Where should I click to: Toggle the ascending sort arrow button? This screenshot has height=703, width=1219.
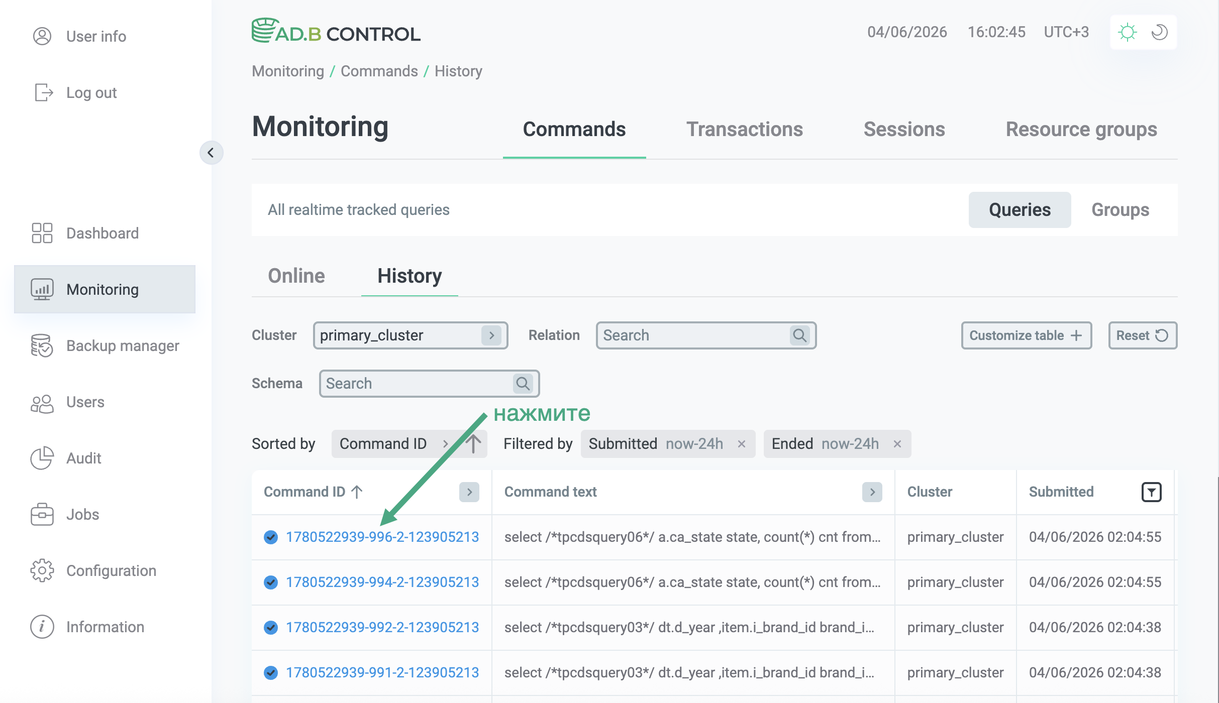(473, 444)
